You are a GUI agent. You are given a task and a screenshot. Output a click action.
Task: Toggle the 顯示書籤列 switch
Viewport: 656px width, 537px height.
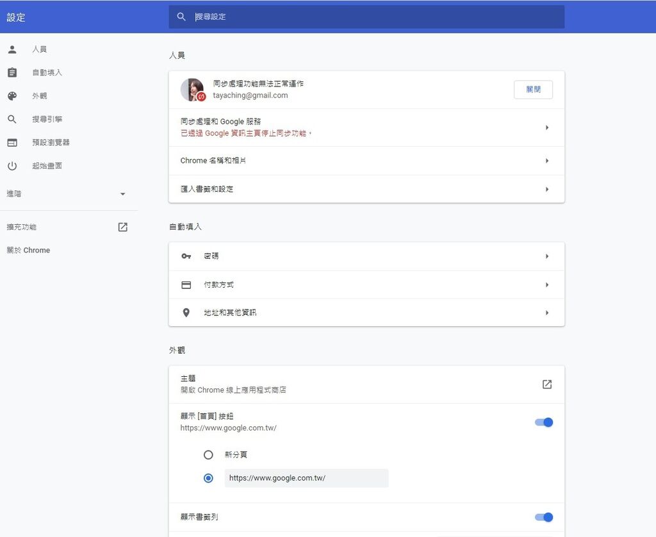544,517
